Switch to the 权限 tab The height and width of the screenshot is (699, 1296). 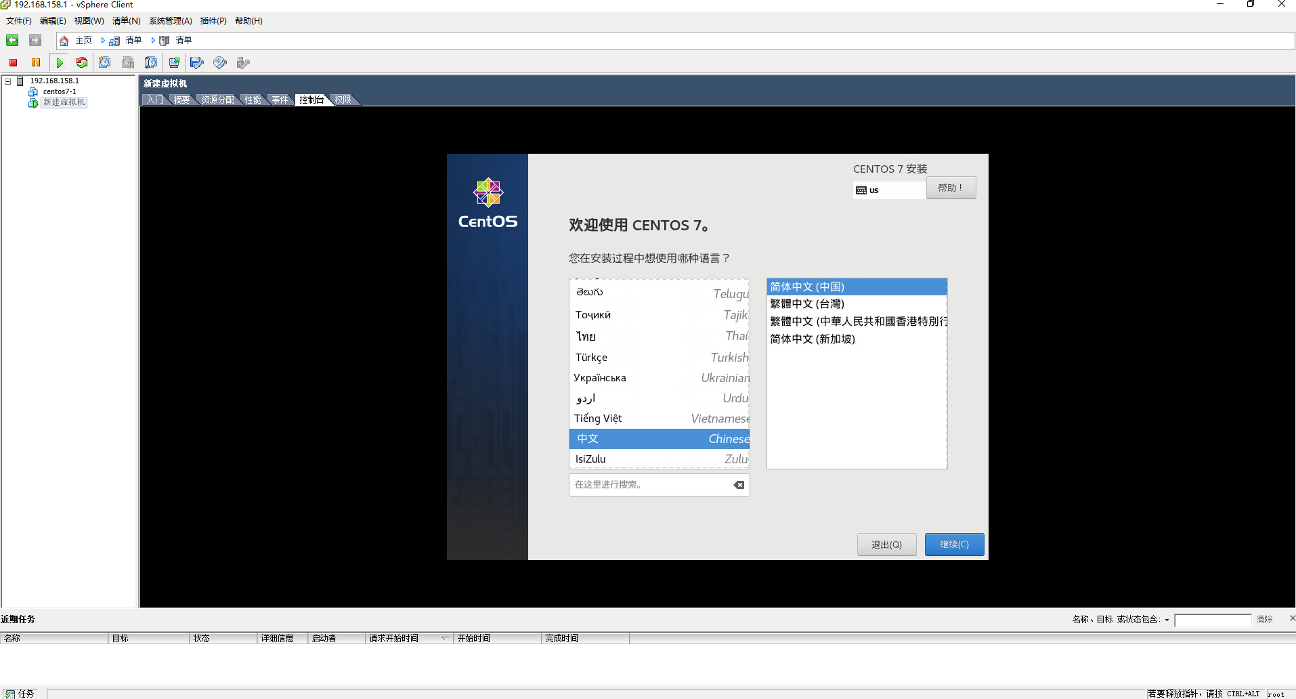343,100
